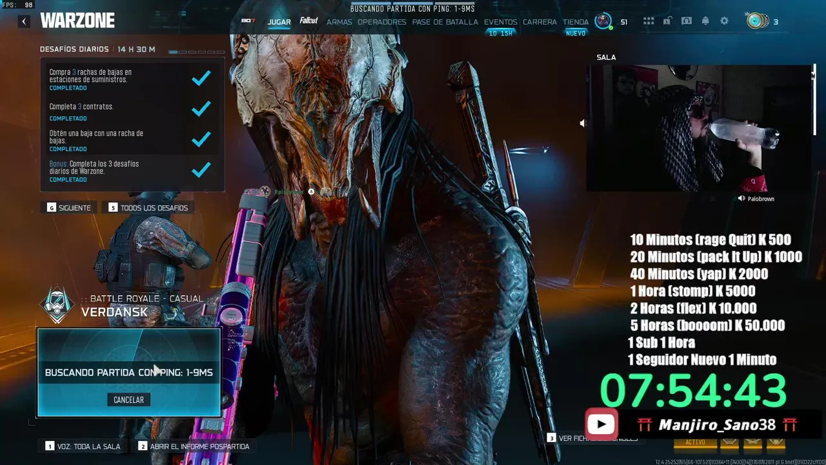Viewport: 826px width, 465px height.
Task: Open the BO7 game switcher icon
Action: pos(248,21)
